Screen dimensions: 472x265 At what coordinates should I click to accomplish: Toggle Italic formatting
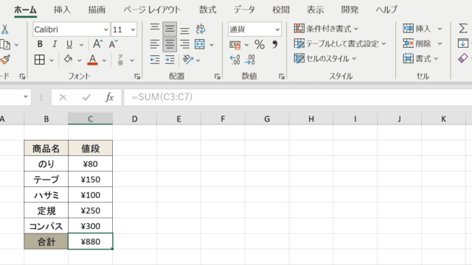(55, 44)
